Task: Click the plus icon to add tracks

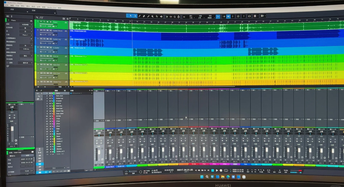Action: pyautogui.click(x=68, y=19)
